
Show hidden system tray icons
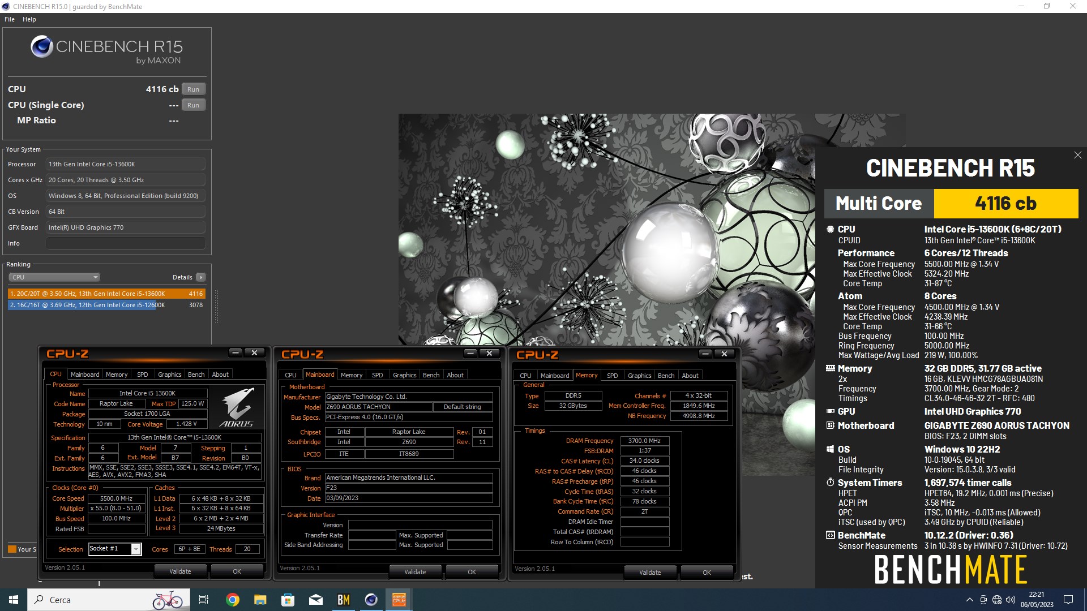coord(970,600)
